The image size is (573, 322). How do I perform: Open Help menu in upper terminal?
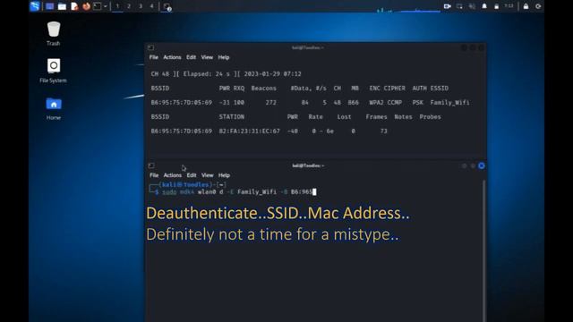click(x=224, y=57)
